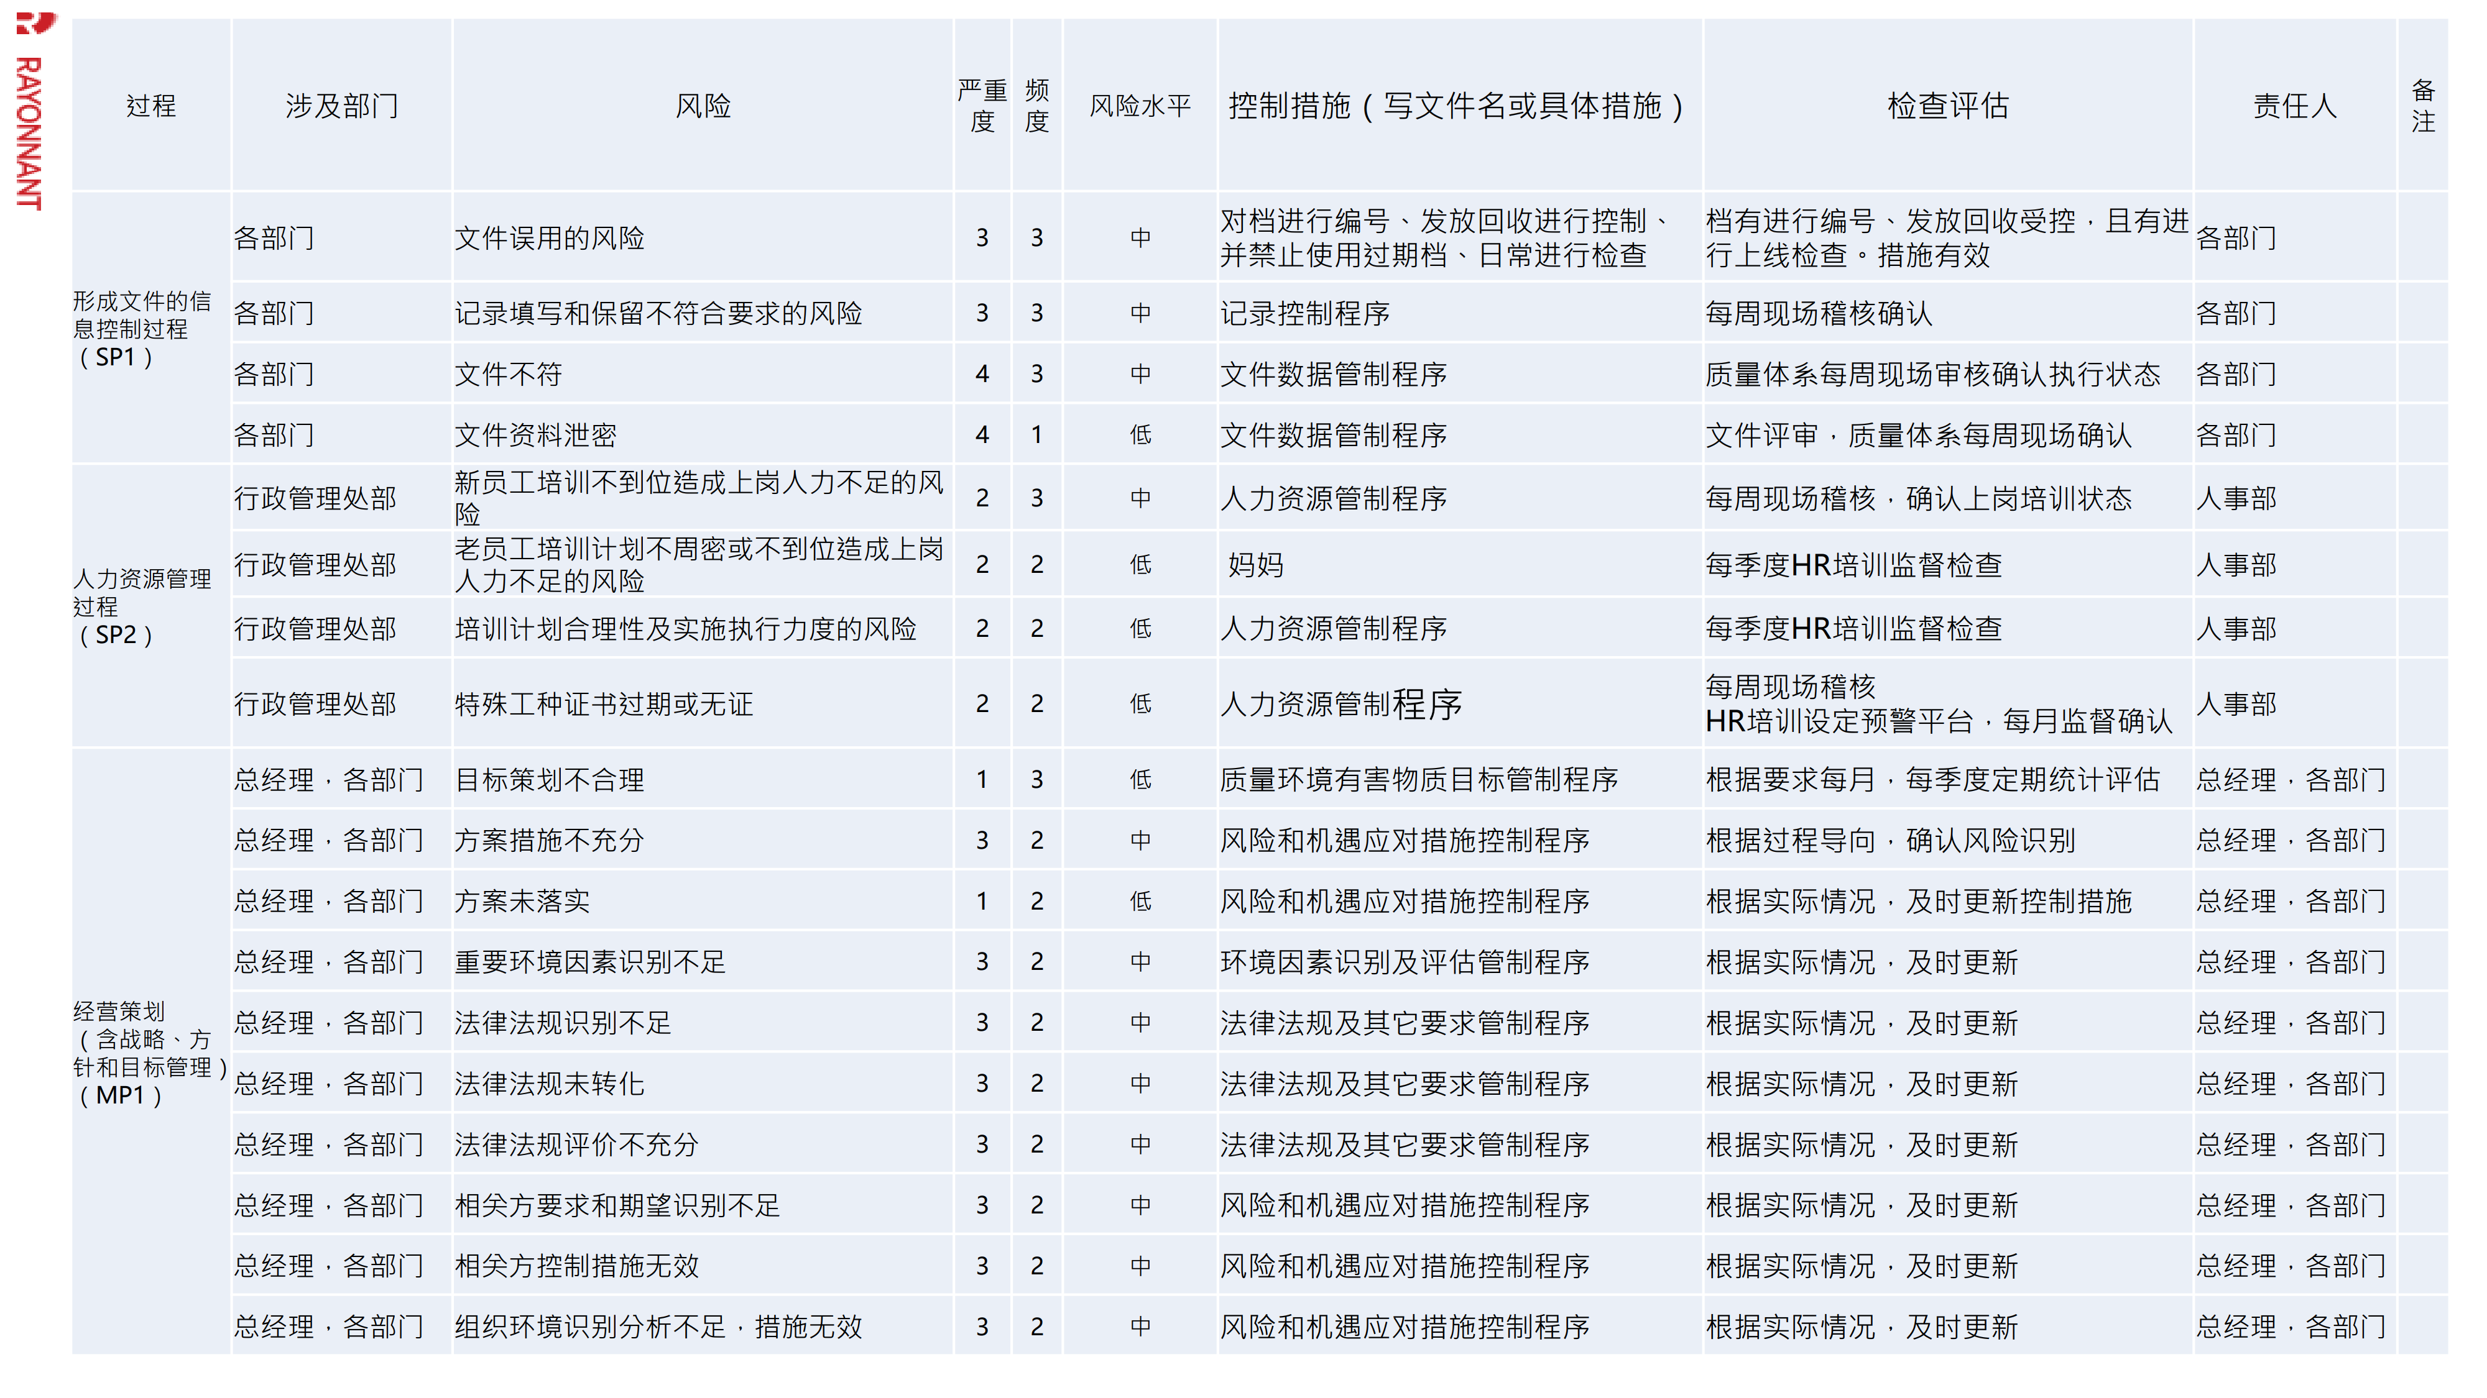The image size is (2487, 1398).
Task: Click 总经理，各部门 department in 目标策划不合理 row
Action: pos(342,779)
